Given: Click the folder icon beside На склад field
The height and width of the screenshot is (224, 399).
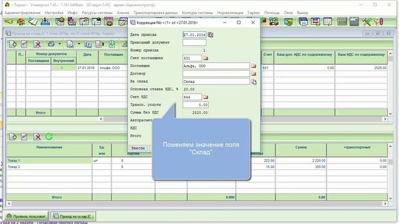Looking at the screenshot, I should 254,82.
